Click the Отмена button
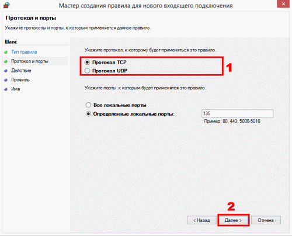Viewport: 292px width, 236px height. pyautogui.click(x=266, y=220)
